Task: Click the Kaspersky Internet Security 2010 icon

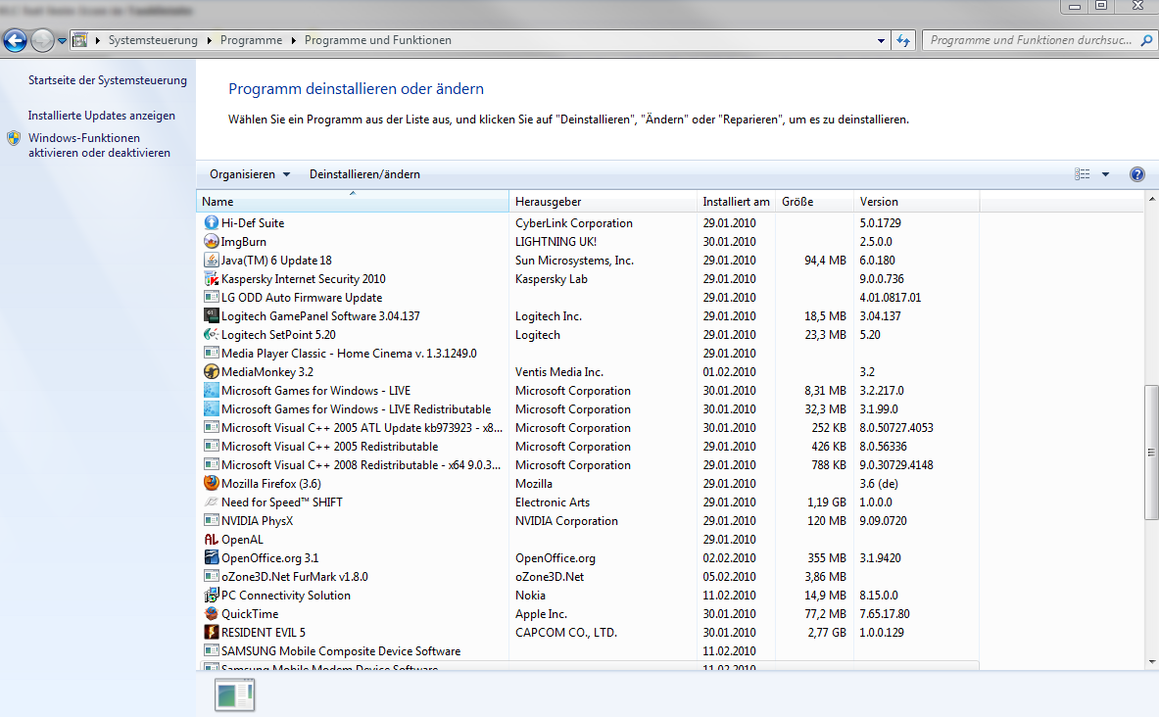Action: tap(212, 278)
